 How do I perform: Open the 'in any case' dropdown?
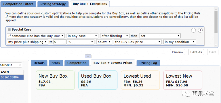tap(83, 36)
